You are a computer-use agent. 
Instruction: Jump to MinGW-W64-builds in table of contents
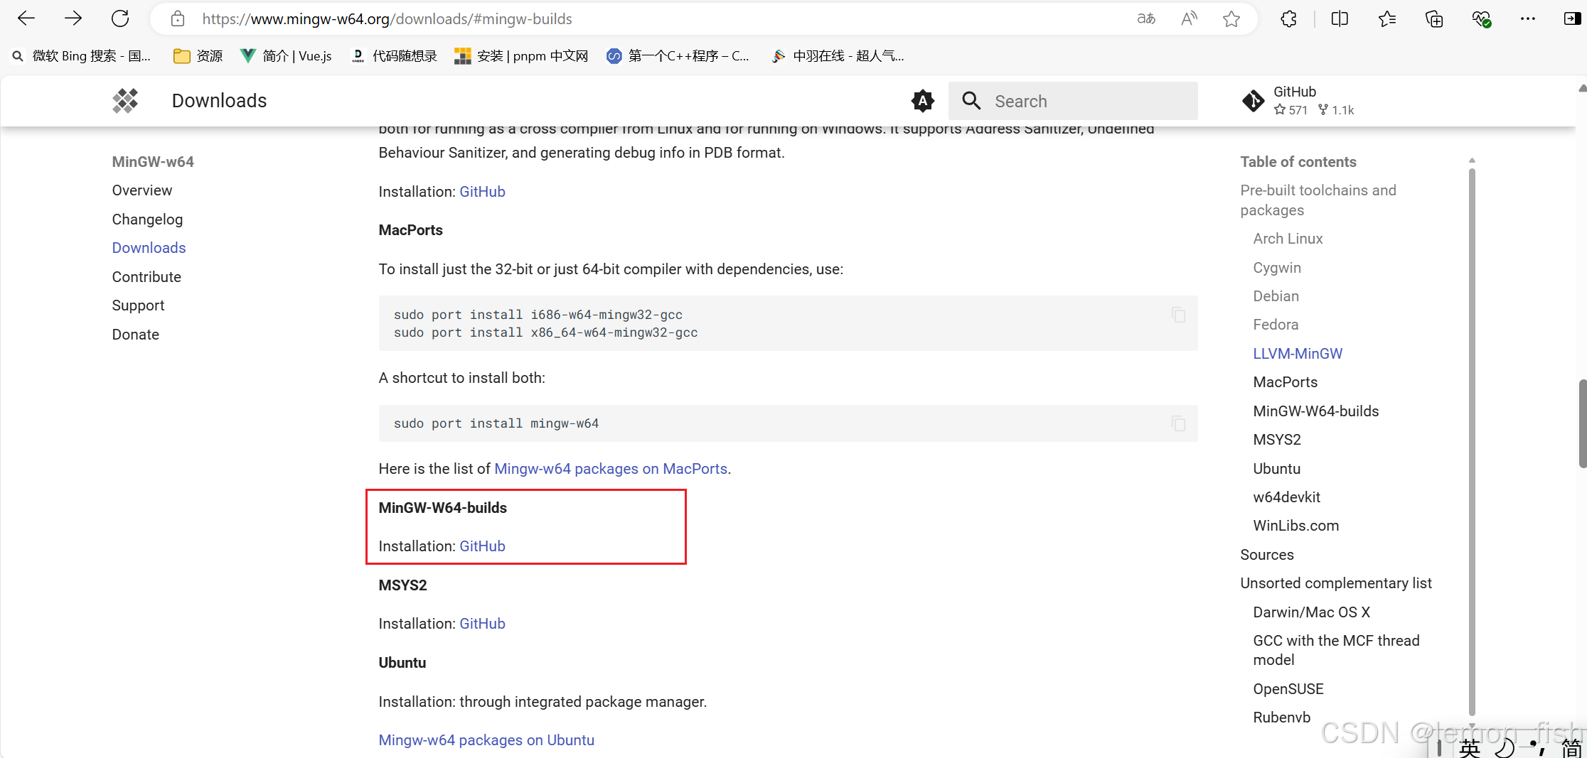(x=1315, y=411)
